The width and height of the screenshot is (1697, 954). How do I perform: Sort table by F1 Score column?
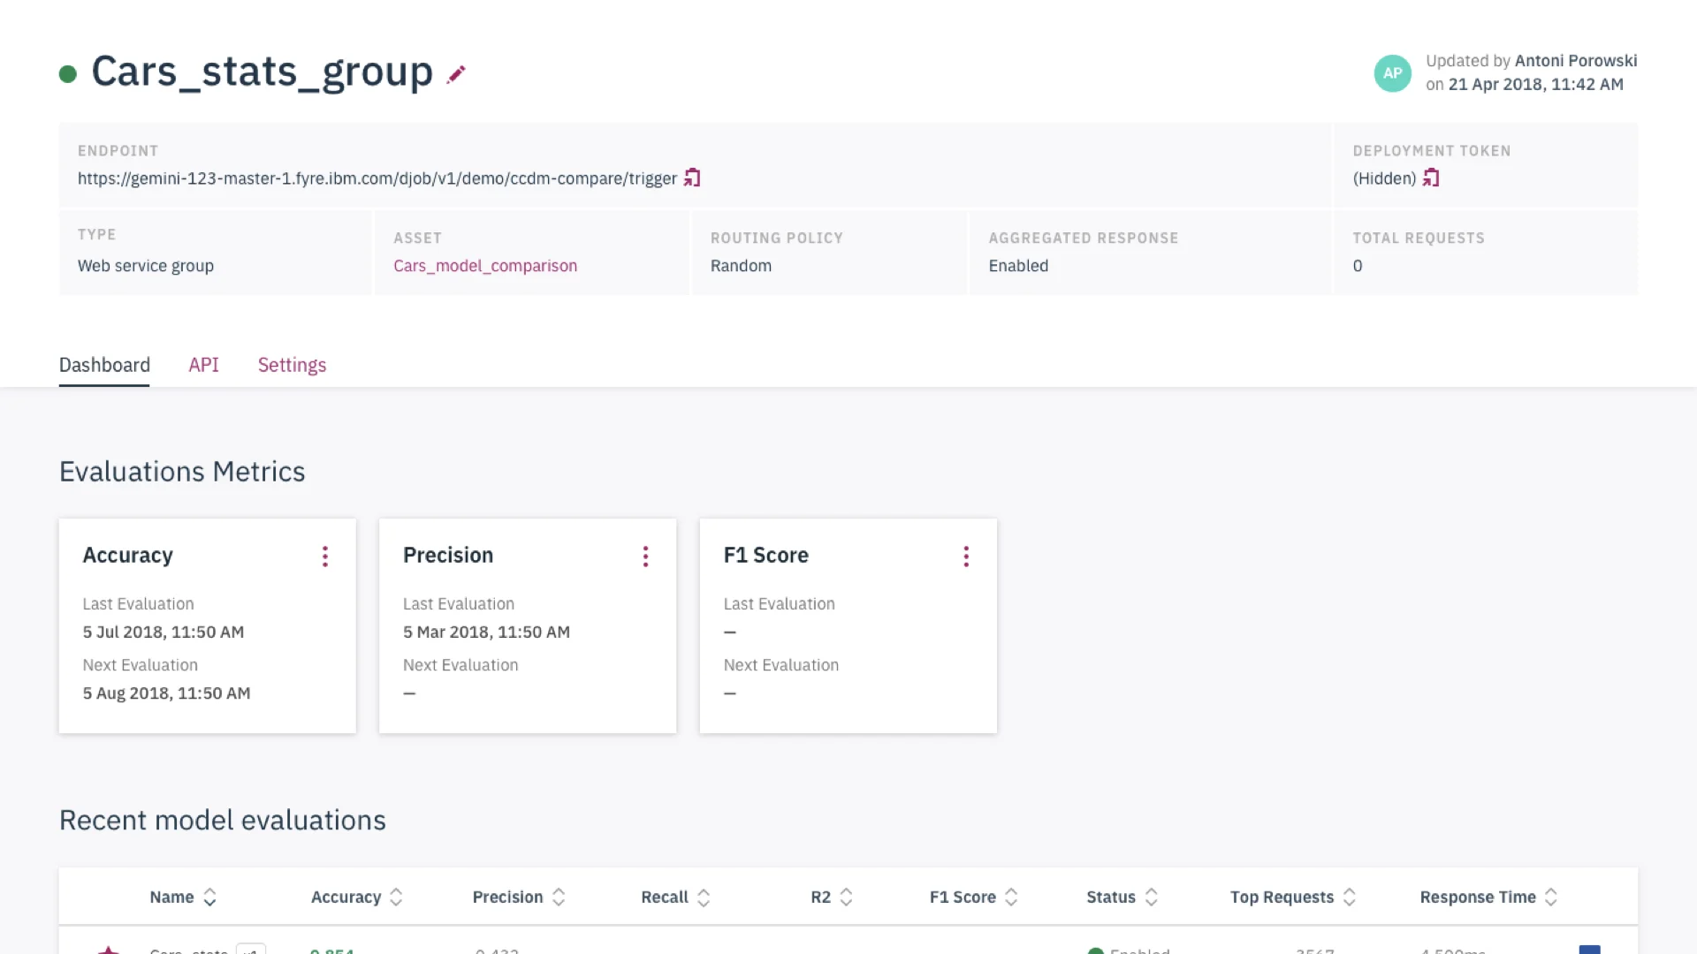click(1011, 897)
